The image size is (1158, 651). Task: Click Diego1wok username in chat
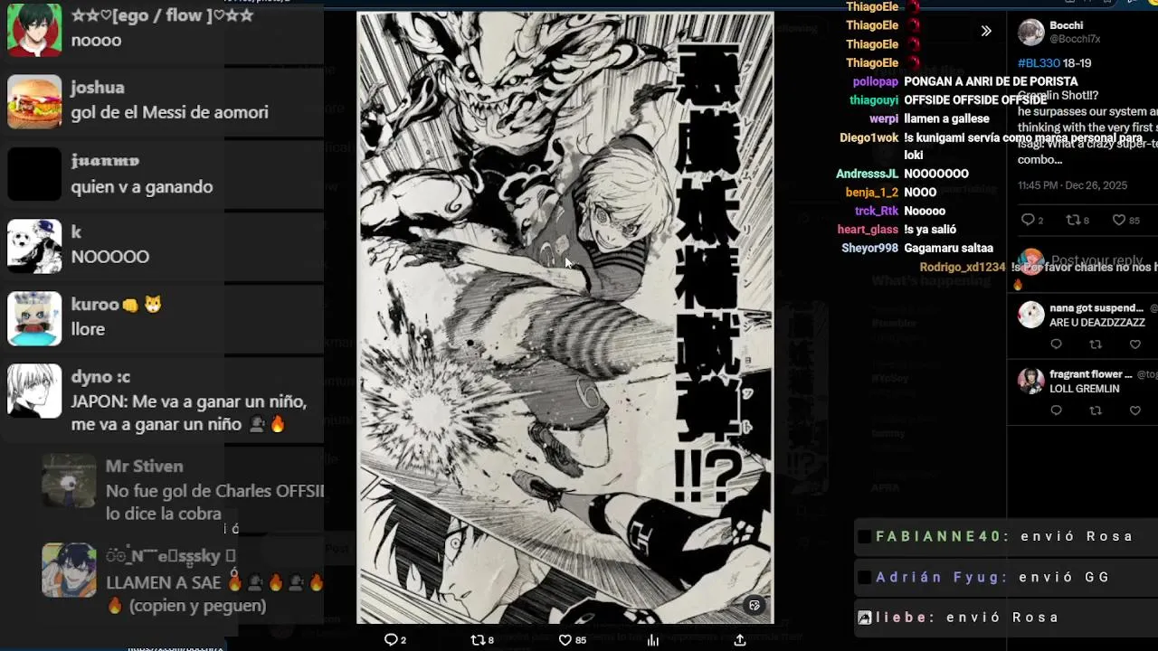(869, 137)
